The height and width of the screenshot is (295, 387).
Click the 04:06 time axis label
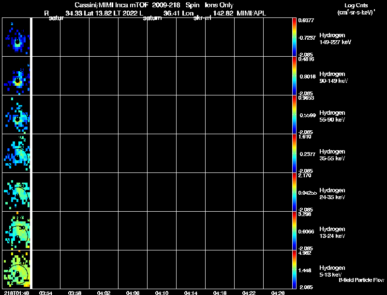[x=133, y=293]
